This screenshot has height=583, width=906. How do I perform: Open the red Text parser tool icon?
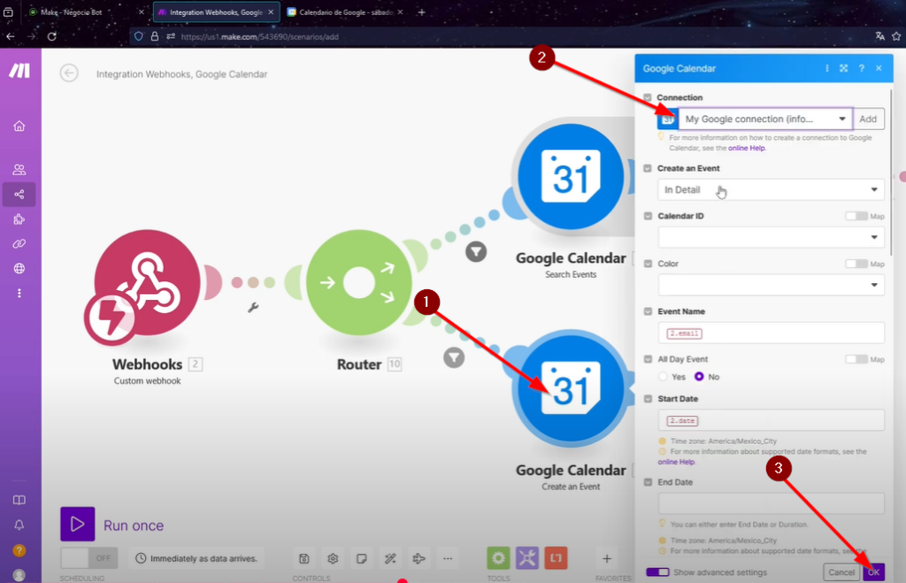(556, 558)
